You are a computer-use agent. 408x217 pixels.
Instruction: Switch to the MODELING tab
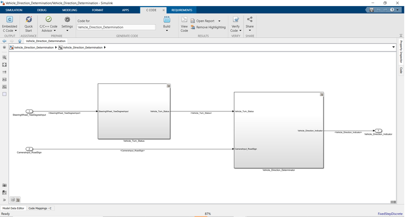coord(70,10)
